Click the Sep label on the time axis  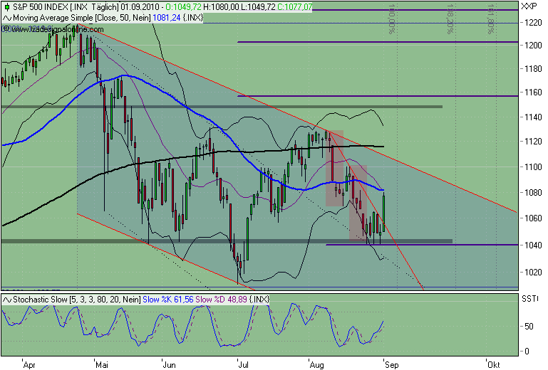392,365
